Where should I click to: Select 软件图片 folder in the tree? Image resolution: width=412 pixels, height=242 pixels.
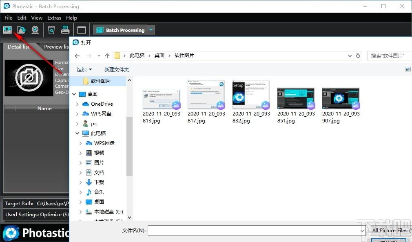click(x=100, y=81)
